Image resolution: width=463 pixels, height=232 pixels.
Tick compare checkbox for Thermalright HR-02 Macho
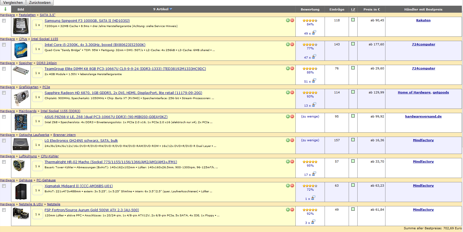(x=4, y=162)
